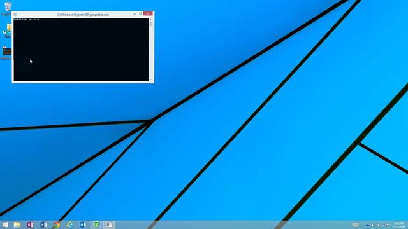408x229 pixels.
Task: Open the Windows Start button
Action: coord(5,225)
